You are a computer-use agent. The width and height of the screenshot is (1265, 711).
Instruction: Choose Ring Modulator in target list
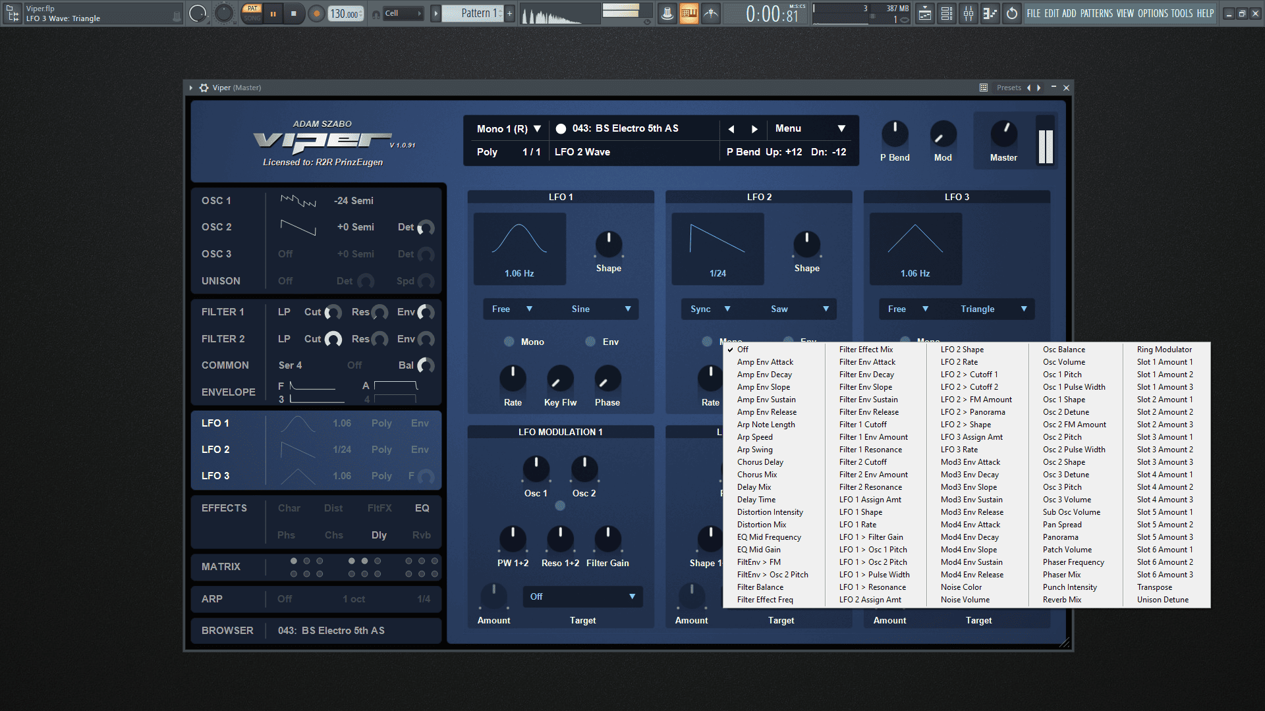click(1164, 350)
